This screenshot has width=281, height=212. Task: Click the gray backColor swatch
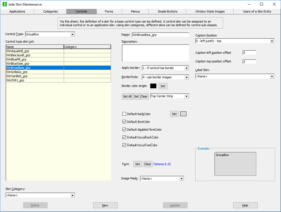(x=183, y=114)
